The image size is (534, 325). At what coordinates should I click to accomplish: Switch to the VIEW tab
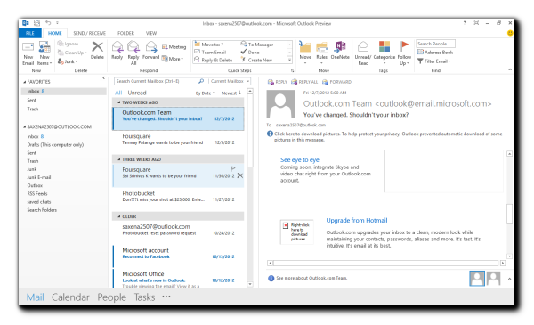click(151, 33)
